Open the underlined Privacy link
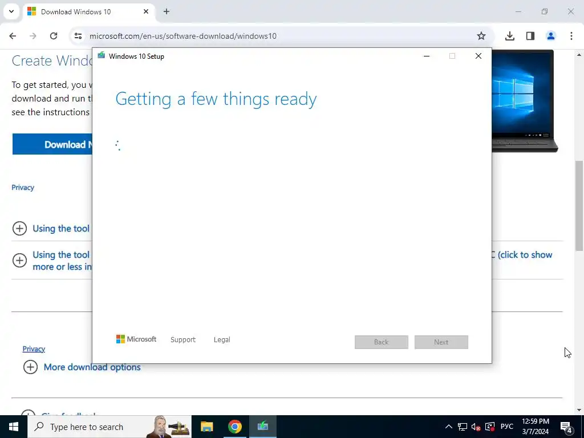Image resolution: width=584 pixels, height=438 pixels. [34, 348]
